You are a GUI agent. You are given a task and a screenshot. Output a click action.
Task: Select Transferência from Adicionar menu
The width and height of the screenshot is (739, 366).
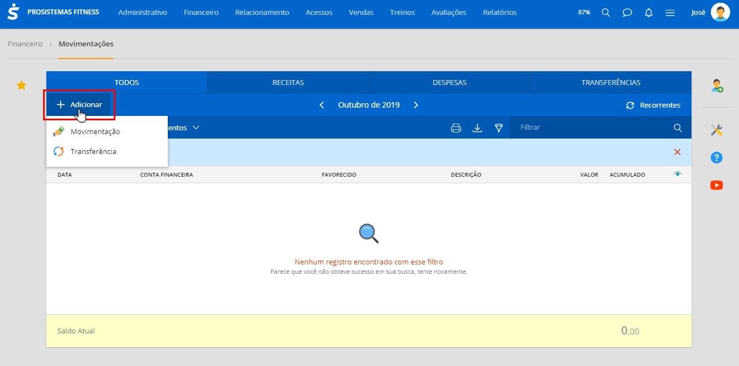107,151
